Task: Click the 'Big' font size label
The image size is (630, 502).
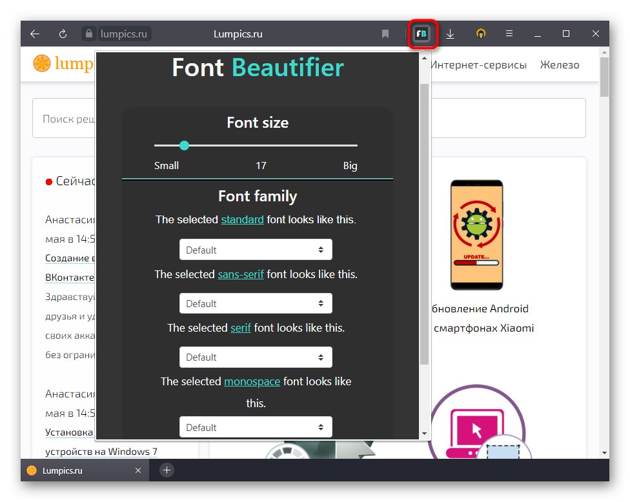Action: (350, 165)
